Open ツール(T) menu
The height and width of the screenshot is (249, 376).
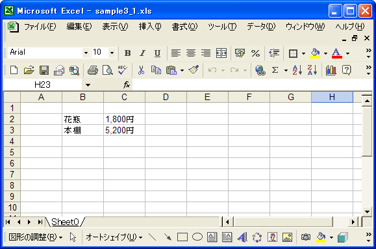[222, 27]
